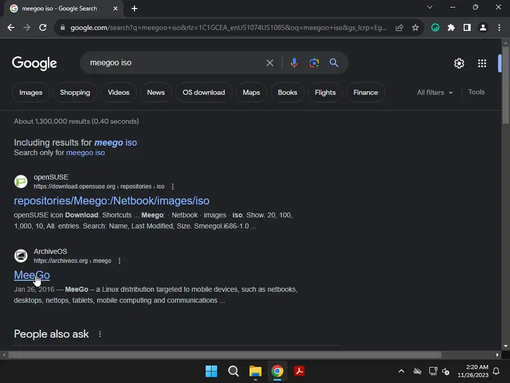The width and height of the screenshot is (510, 383).
Task: Filter results by Finance
Action: 366,92
